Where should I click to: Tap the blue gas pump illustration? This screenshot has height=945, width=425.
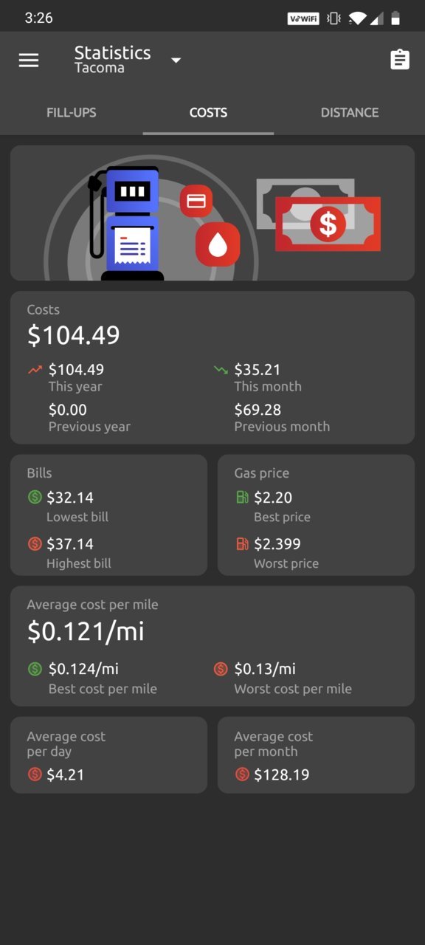(x=125, y=223)
